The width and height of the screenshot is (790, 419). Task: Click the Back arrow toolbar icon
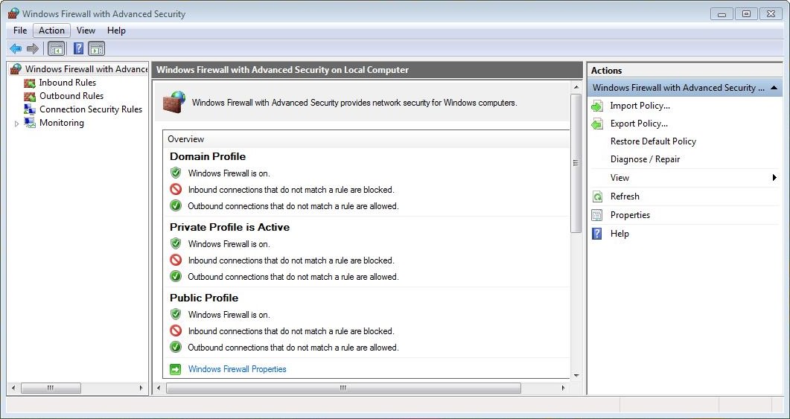(x=15, y=49)
